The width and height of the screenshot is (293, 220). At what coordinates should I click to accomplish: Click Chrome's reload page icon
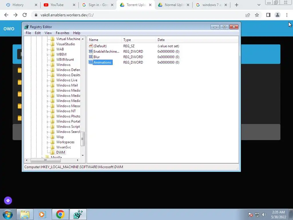25,15
